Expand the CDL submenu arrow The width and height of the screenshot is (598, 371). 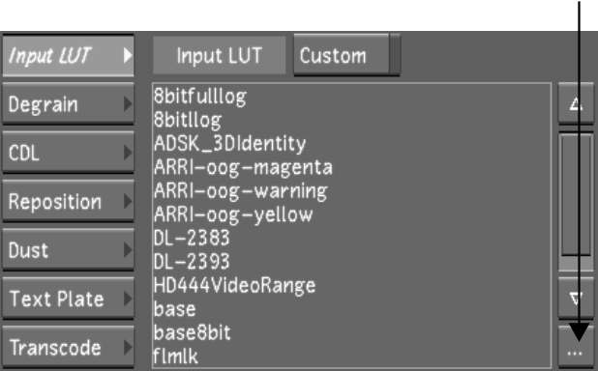coord(128,153)
